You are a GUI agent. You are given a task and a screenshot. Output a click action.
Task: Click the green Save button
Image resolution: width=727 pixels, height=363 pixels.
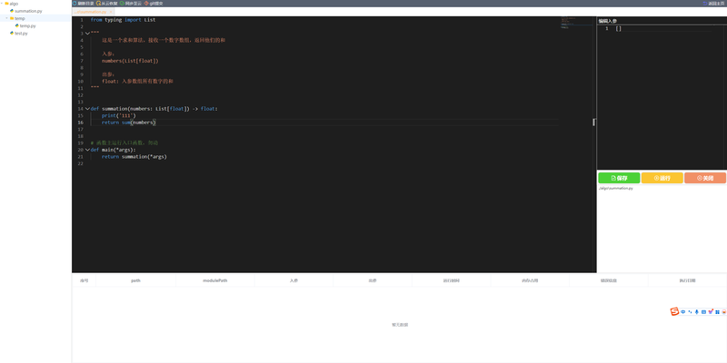click(619, 178)
